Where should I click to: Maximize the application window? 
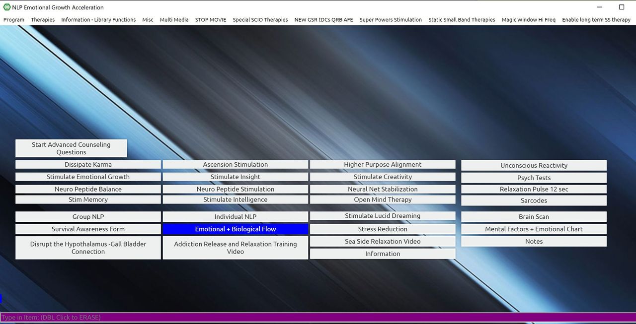pos(621,7)
